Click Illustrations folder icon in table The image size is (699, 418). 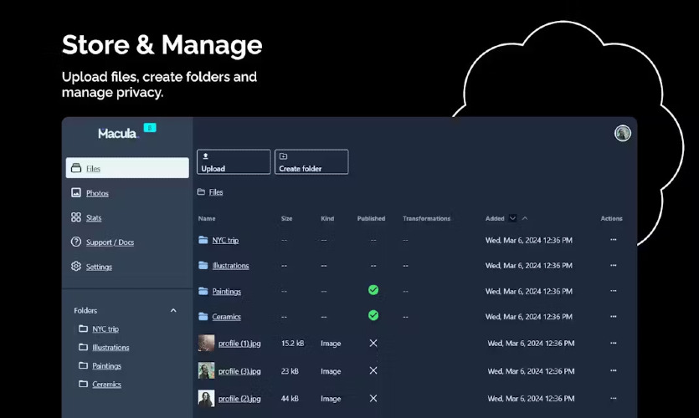[x=203, y=265]
